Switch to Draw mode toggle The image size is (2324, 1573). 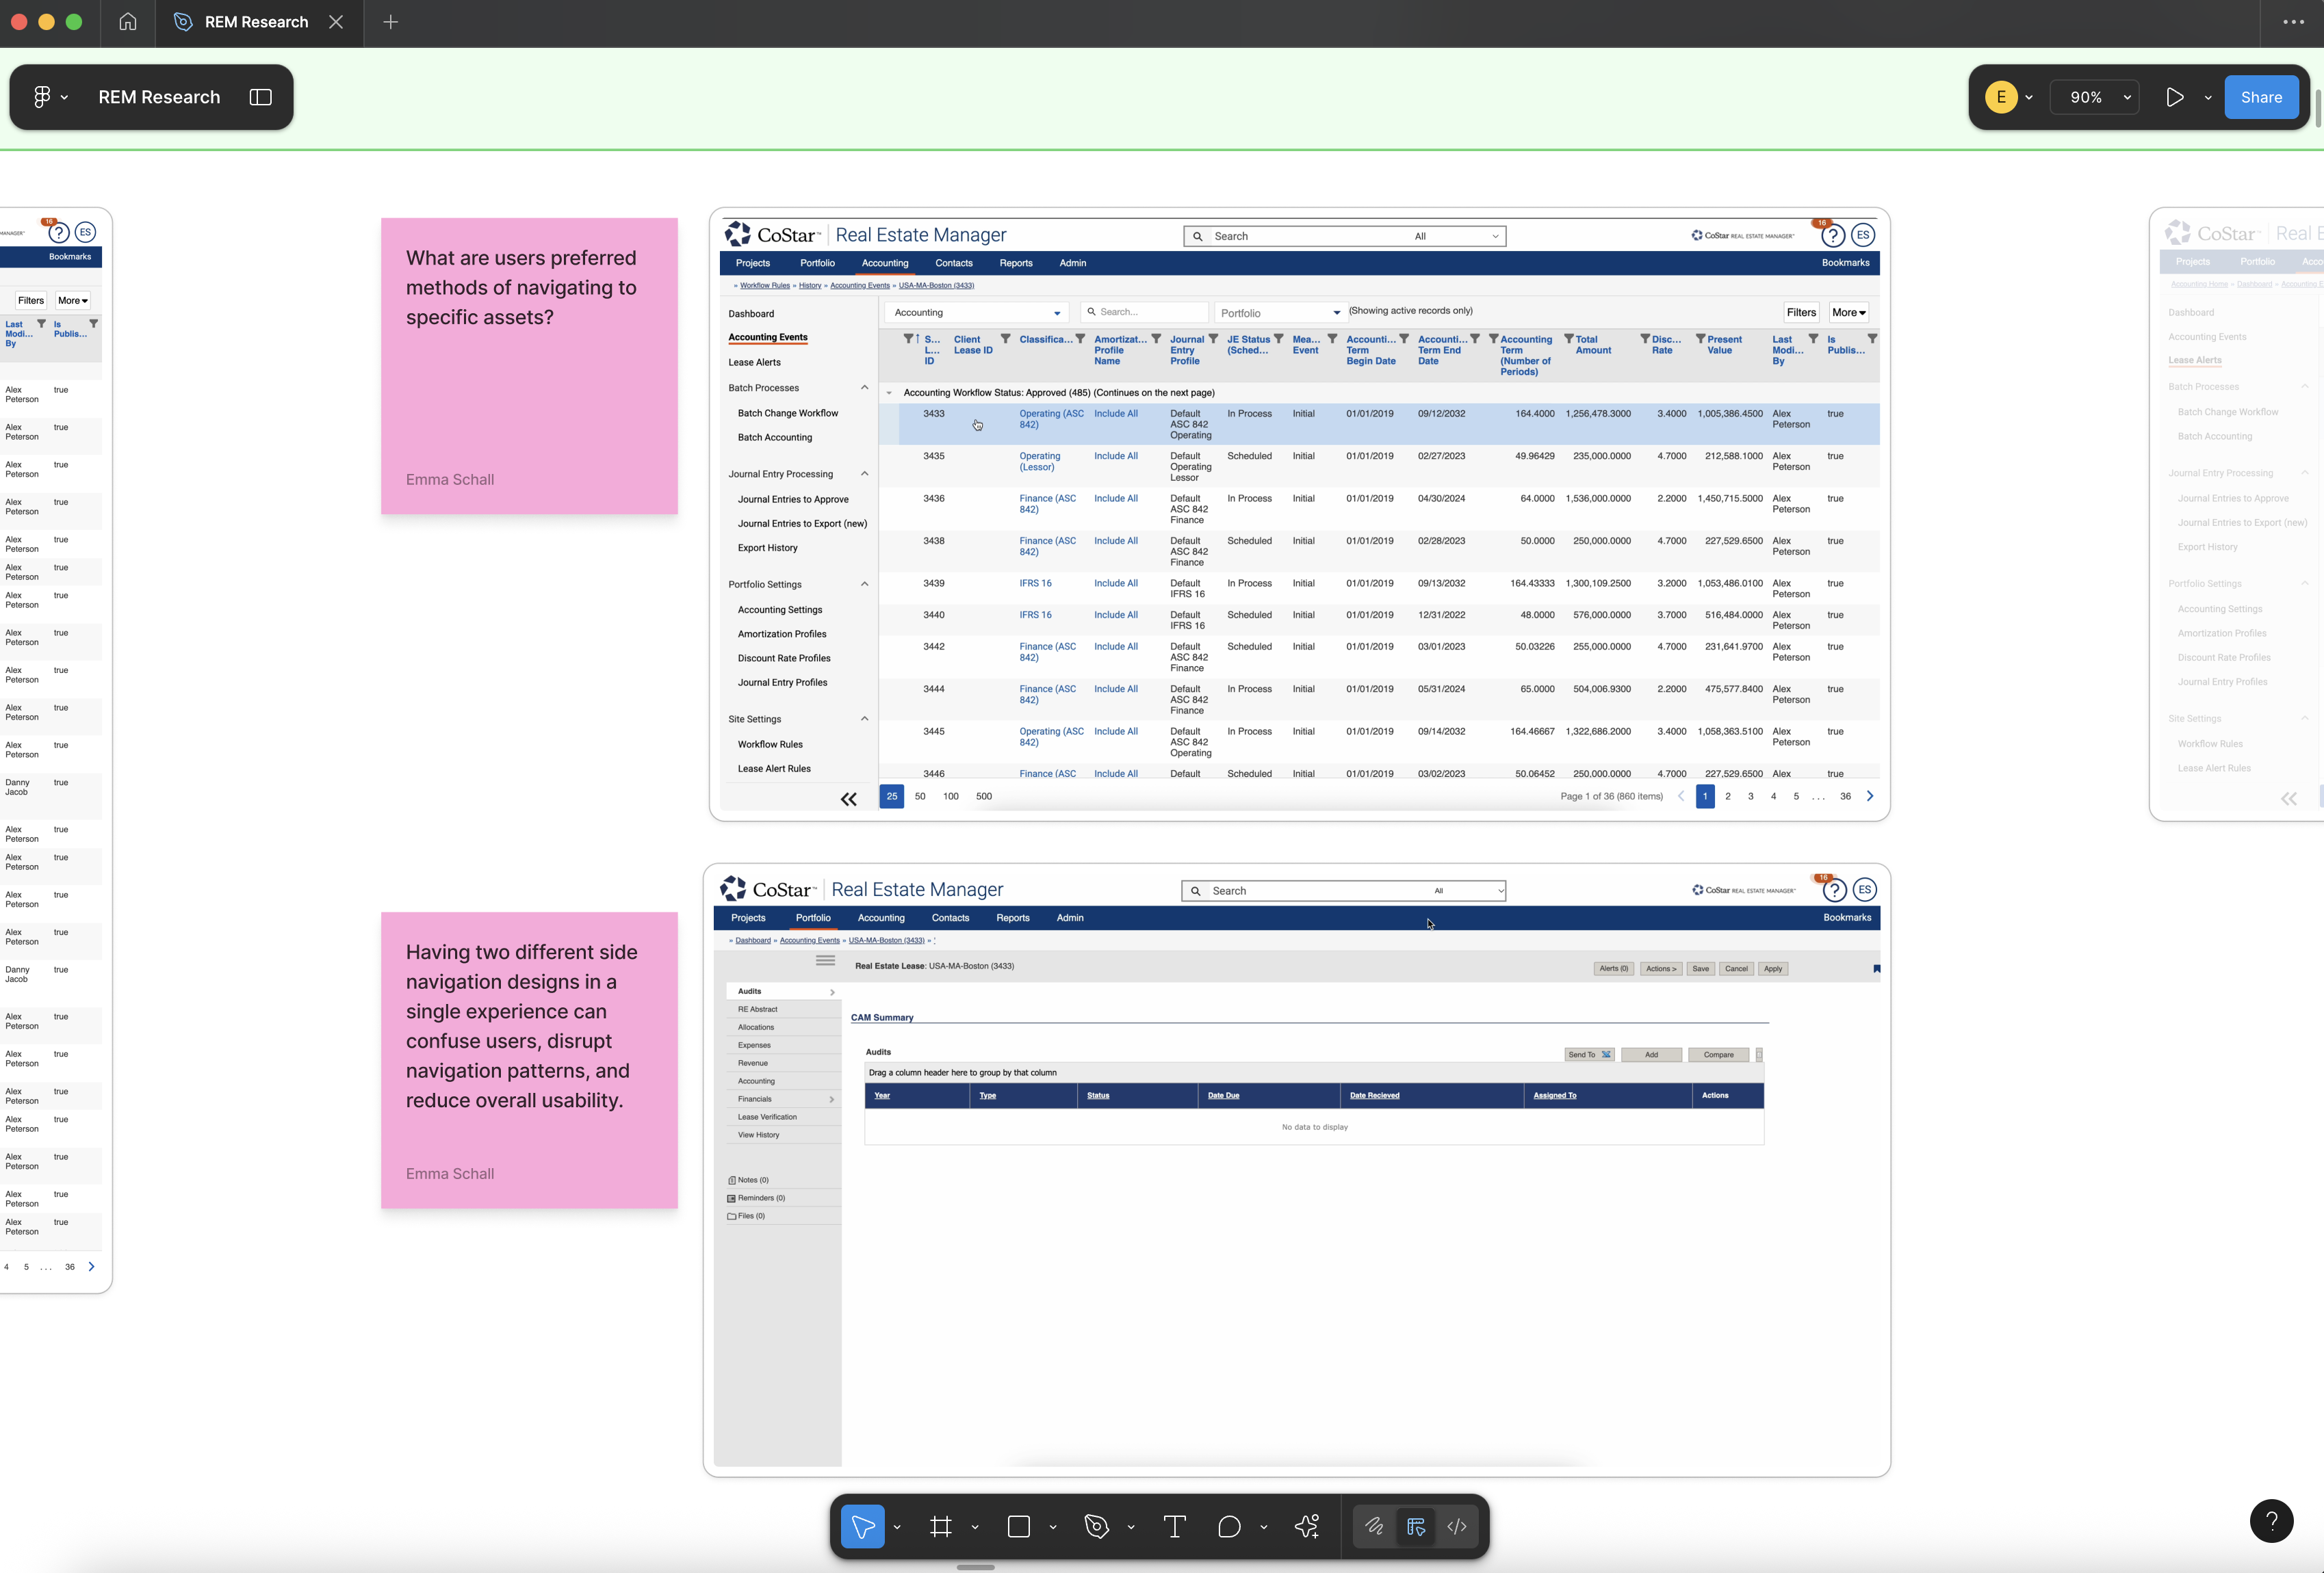pyautogui.click(x=1374, y=1526)
